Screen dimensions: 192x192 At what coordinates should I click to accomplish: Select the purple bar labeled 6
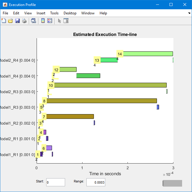pyautogui.click(x=49, y=148)
